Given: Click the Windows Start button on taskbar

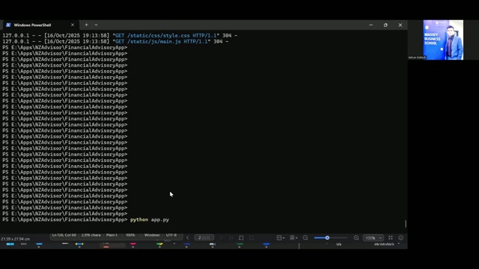Looking at the screenshot, I should (10, 244).
